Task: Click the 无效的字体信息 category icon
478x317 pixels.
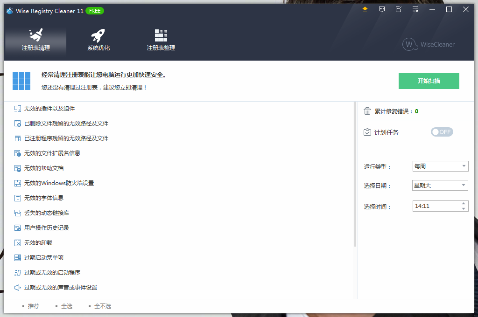Action: (x=18, y=198)
